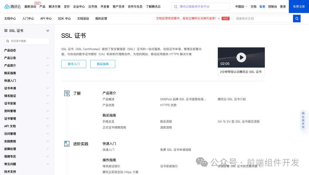This screenshot has height=175, width=309.
Task: Open 产品动态 in sidebar
Action: click(x=10, y=50)
